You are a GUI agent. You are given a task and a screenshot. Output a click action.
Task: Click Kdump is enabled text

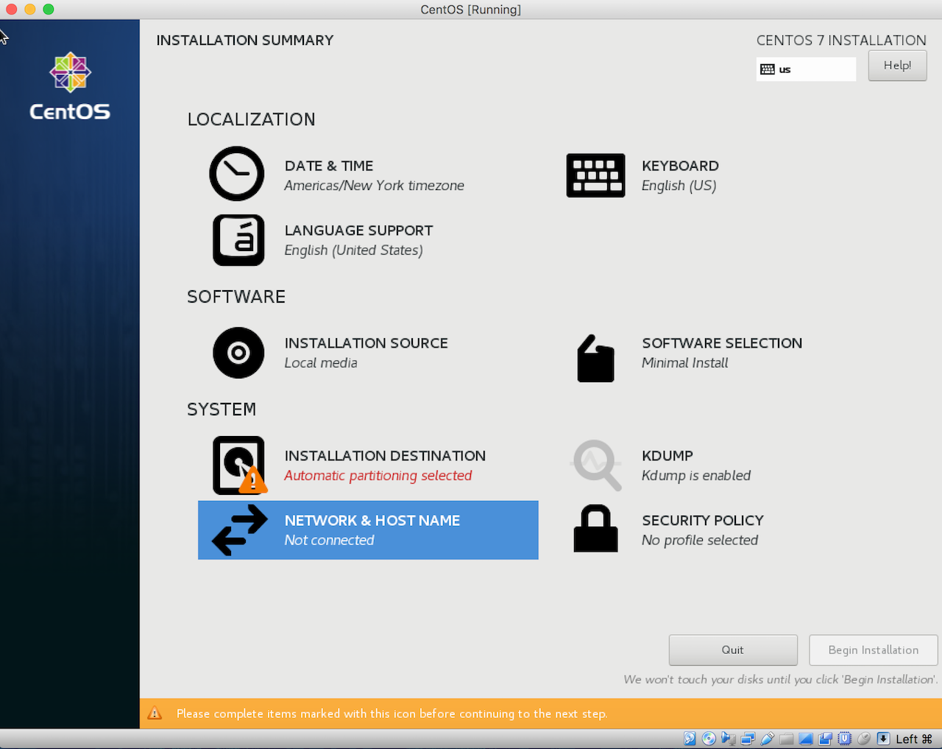(696, 476)
